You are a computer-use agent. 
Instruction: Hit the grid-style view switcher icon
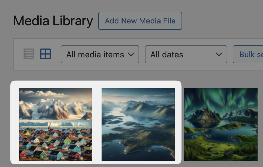pos(45,54)
